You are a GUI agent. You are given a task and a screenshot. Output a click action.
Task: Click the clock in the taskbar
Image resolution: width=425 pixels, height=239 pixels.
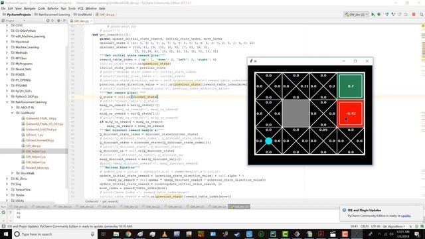(402, 234)
